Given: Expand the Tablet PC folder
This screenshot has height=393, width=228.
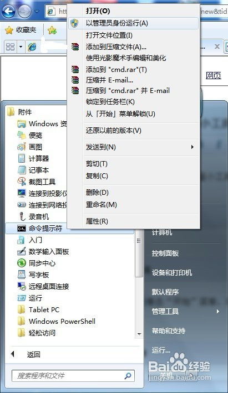Looking at the screenshot, I should point(38,310).
